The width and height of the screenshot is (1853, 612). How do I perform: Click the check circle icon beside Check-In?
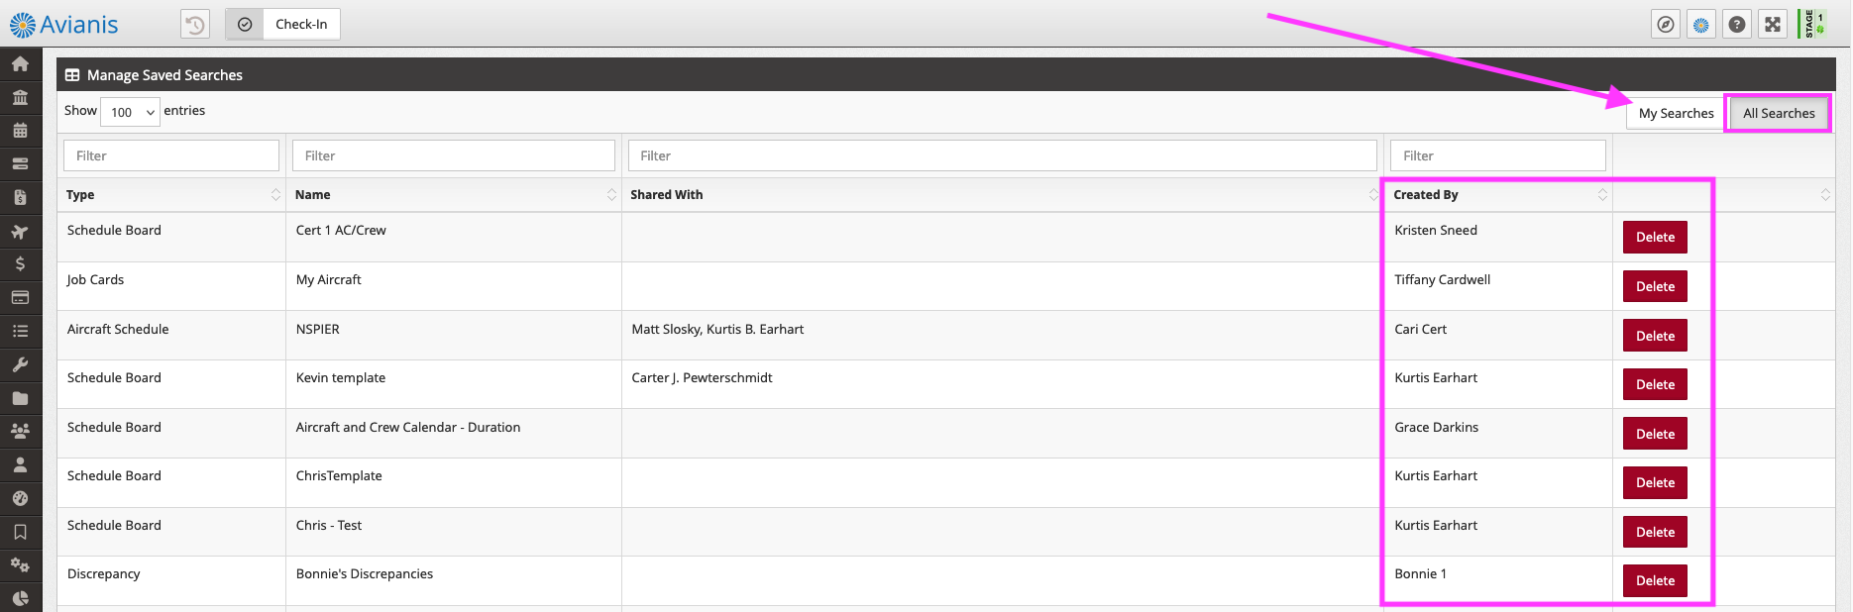(x=245, y=25)
